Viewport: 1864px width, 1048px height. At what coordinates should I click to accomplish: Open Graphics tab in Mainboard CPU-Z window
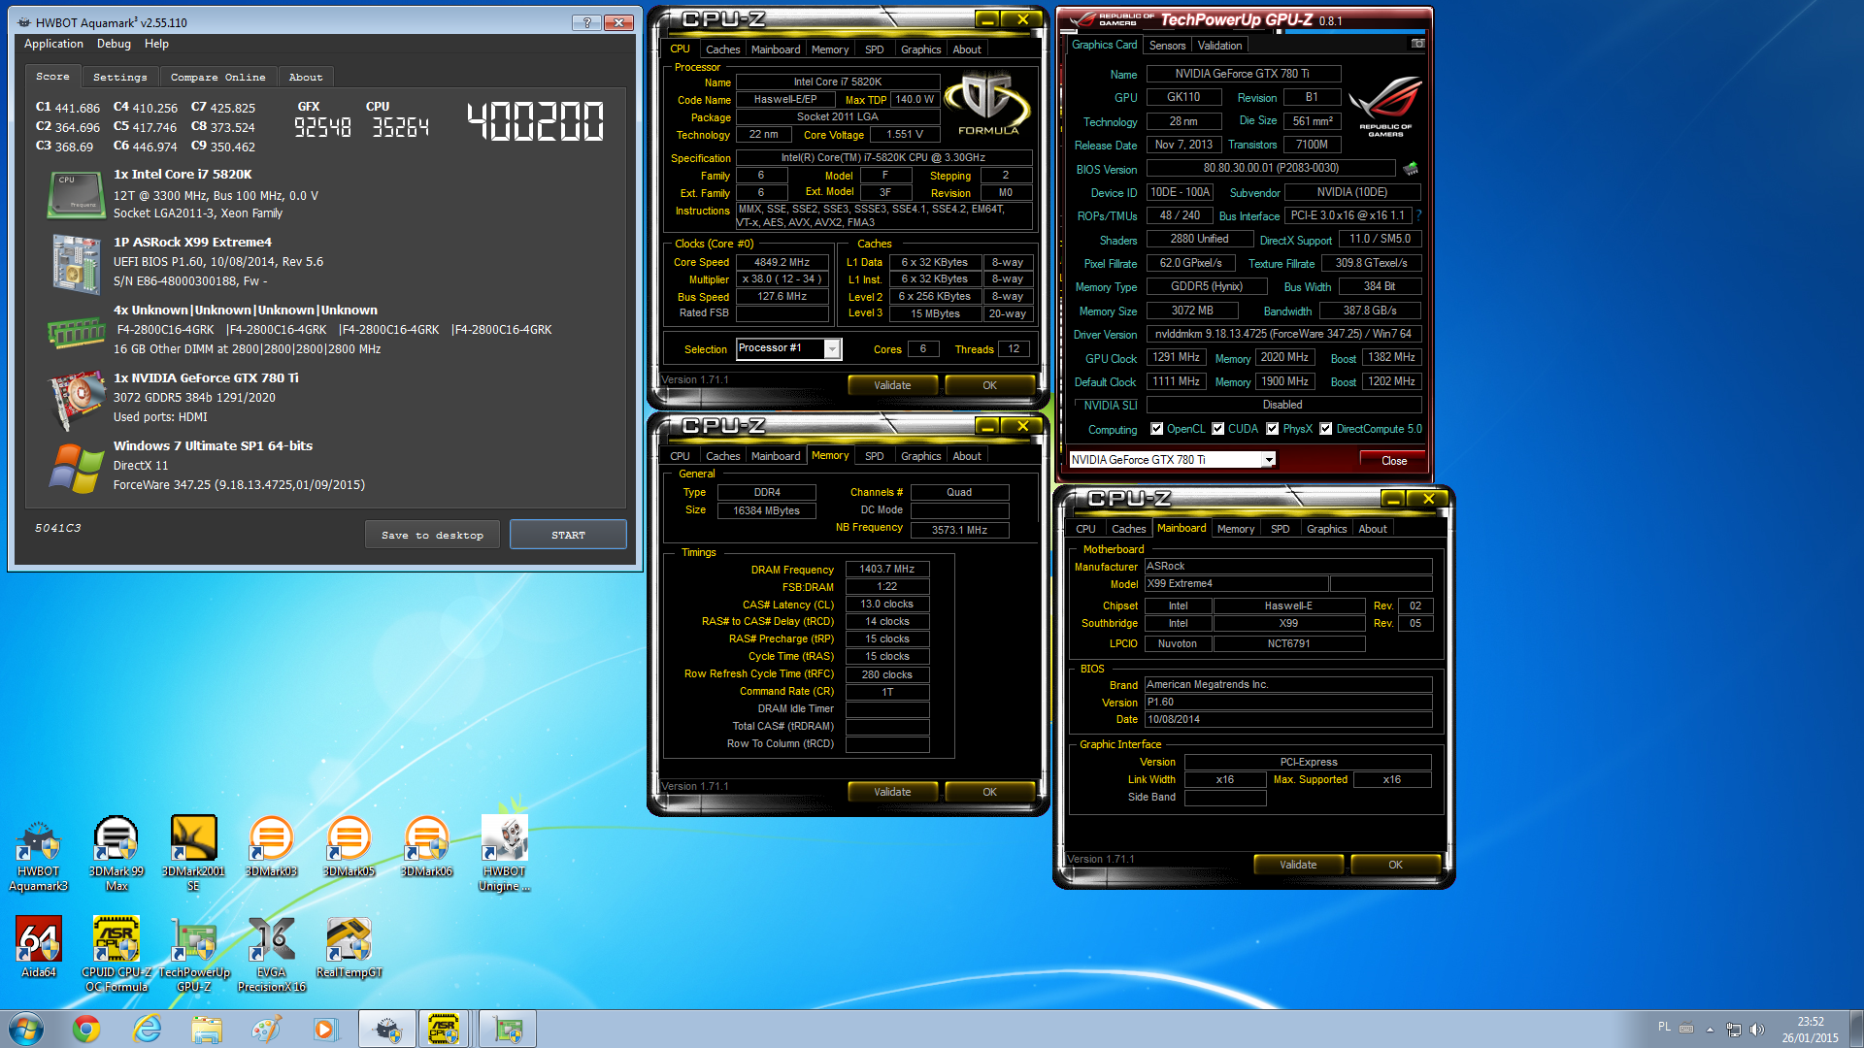pyautogui.click(x=1326, y=529)
